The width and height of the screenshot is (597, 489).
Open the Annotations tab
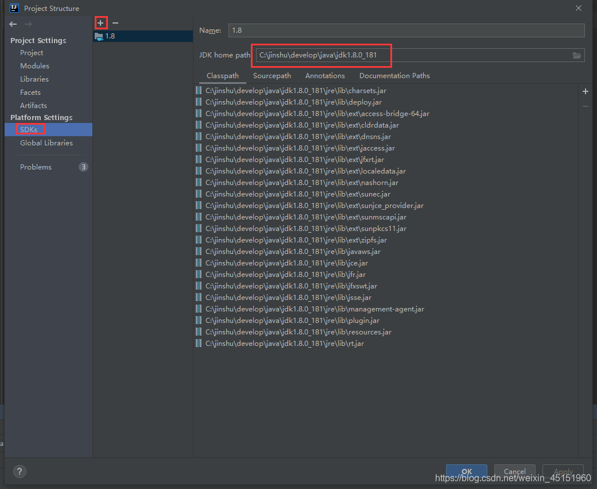tap(325, 75)
